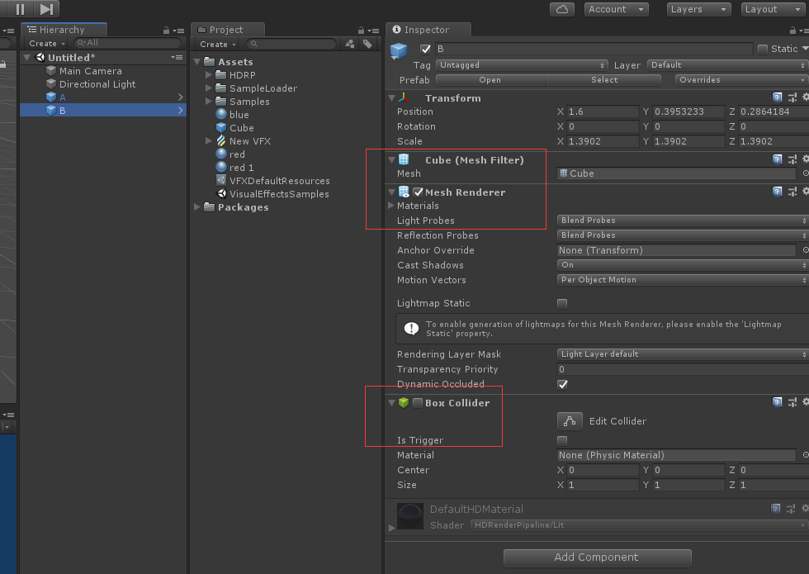Click the label filter icon in Project search
This screenshot has width=809, height=574.
(368, 43)
